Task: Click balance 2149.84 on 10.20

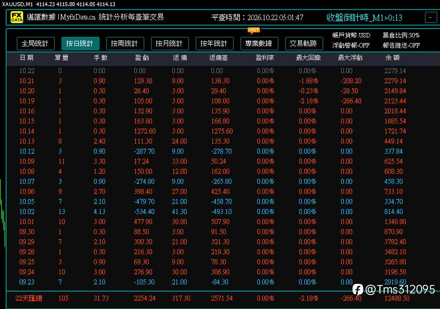Action: click(x=395, y=91)
